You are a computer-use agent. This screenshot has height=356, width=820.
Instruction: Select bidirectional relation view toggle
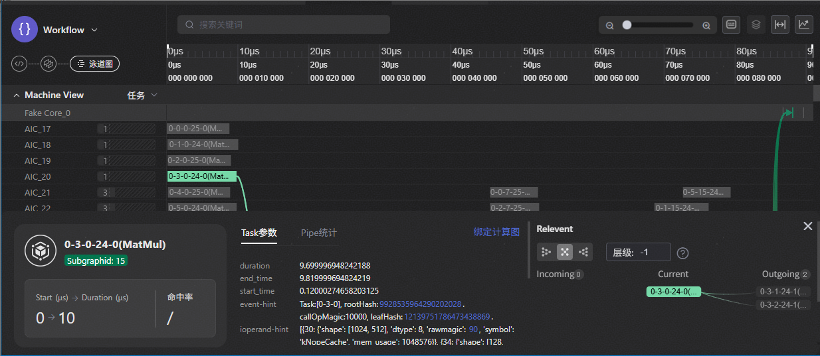tap(565, 252)
